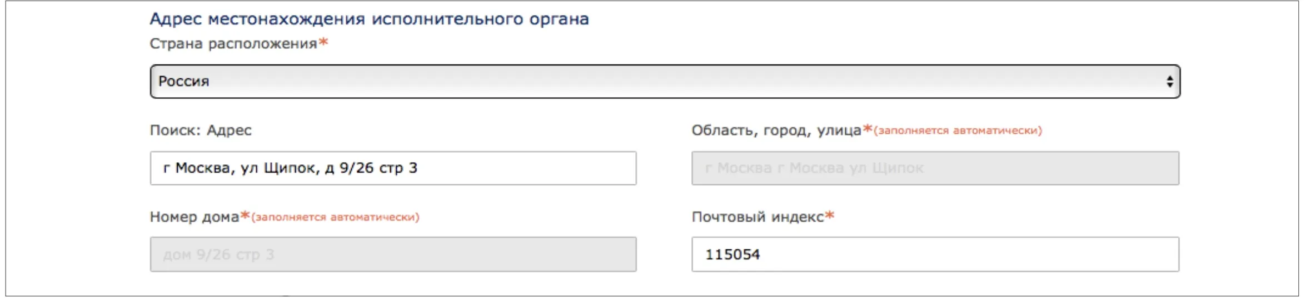This screenshot has width=1306, height=301.
Task: Click the red asterisk after "Страна расположения"
Action: (x=323, y=42)
